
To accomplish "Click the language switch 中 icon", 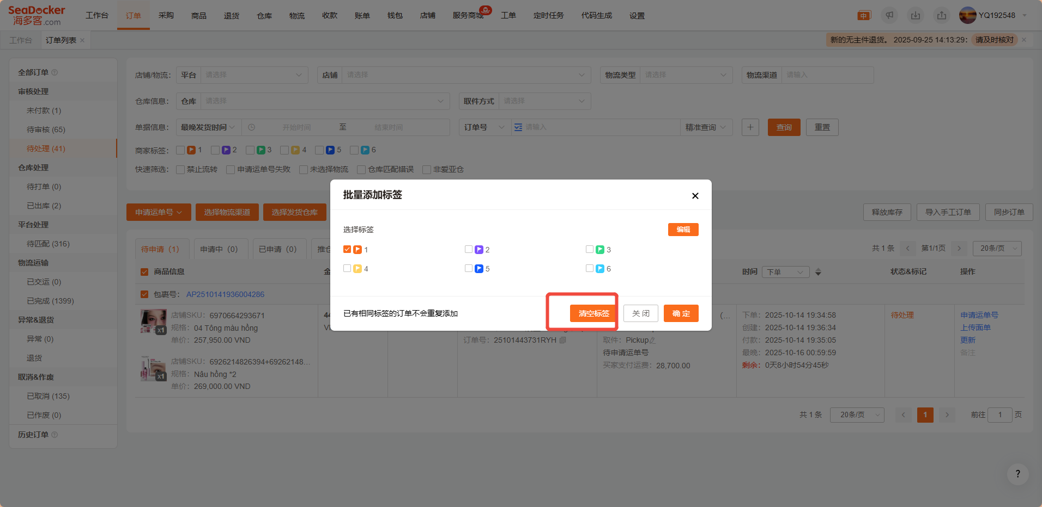I will pyautogui.click(x=864, y=15).
